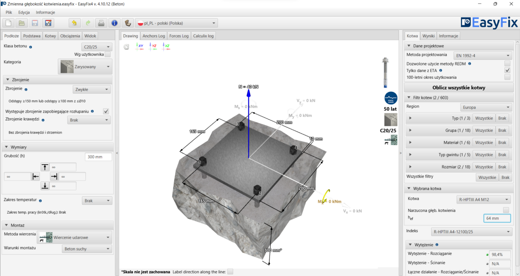This screenshot has width=520, height=276.
Task: Toggle Label direction along the line checkbox
Action: (230, 272)
